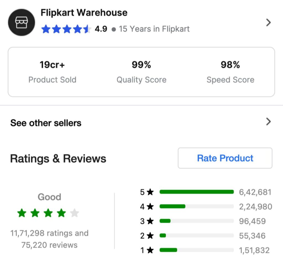Select the 1 star rating bar
The height and width of the screenshot is (263, 283).
[196, 250]
